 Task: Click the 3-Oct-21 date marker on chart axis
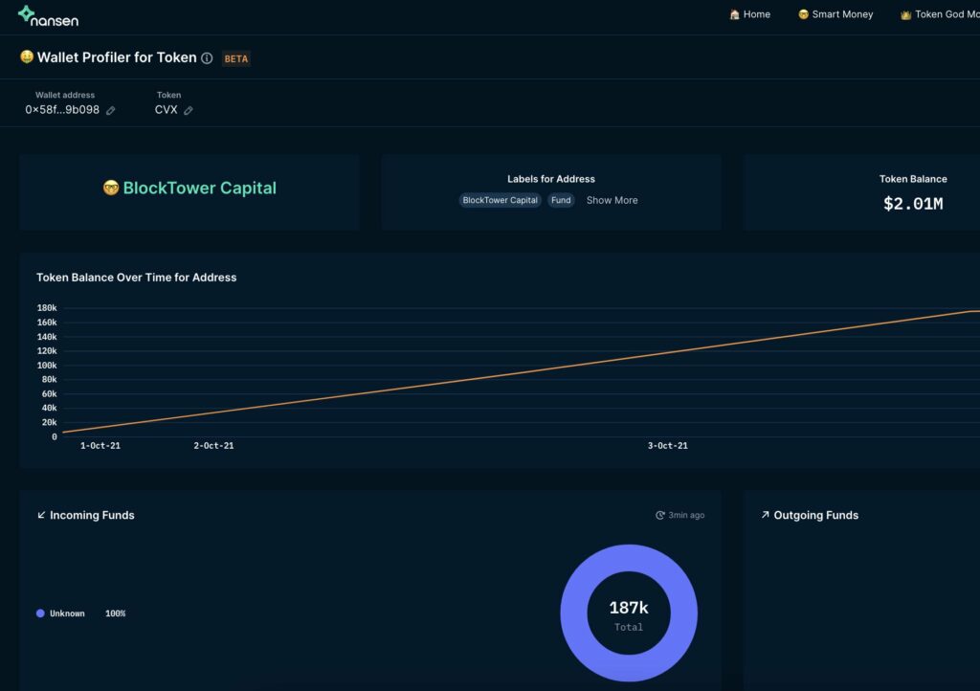(667, 446)
